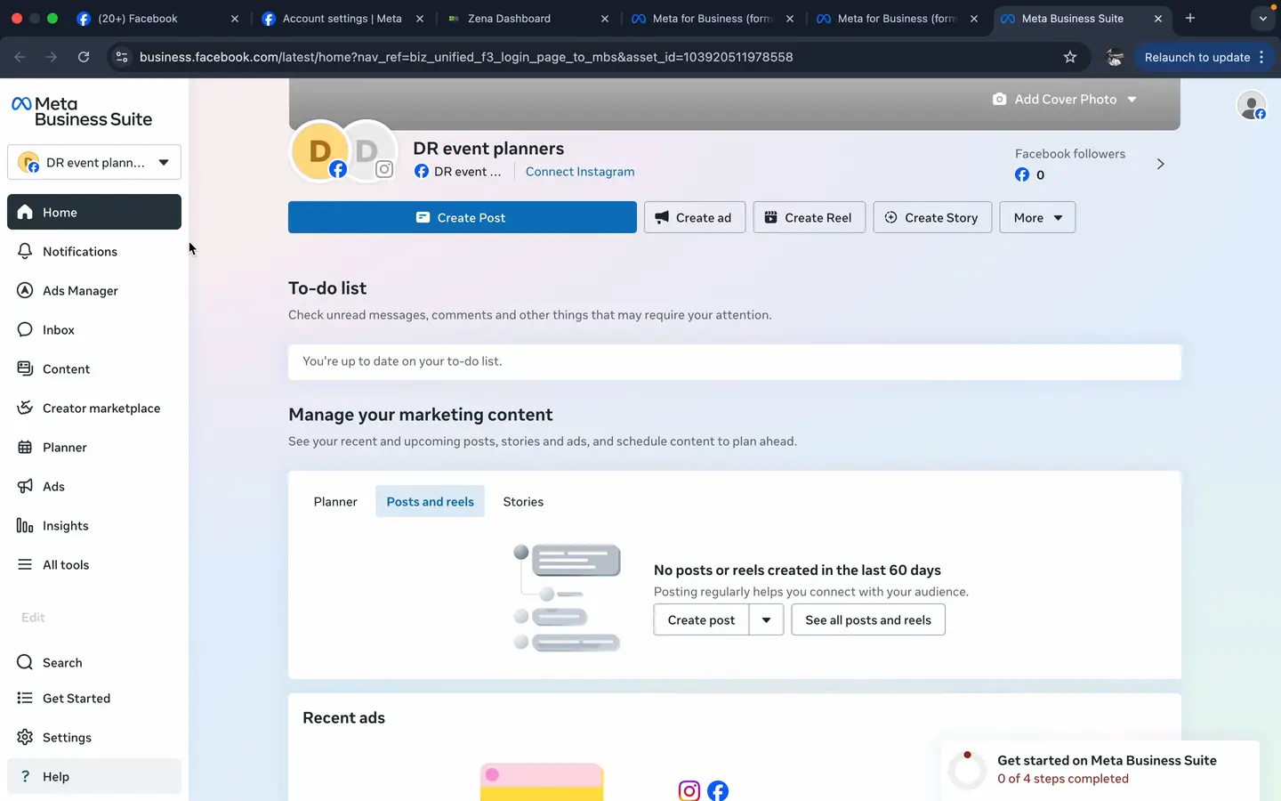Click the Connect Instagram link

point(580,171)
